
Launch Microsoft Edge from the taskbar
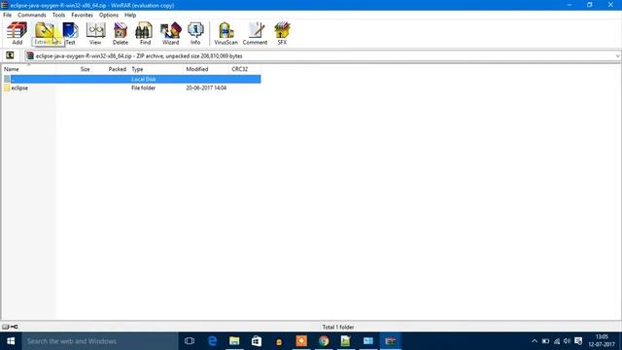coord(212,341)
